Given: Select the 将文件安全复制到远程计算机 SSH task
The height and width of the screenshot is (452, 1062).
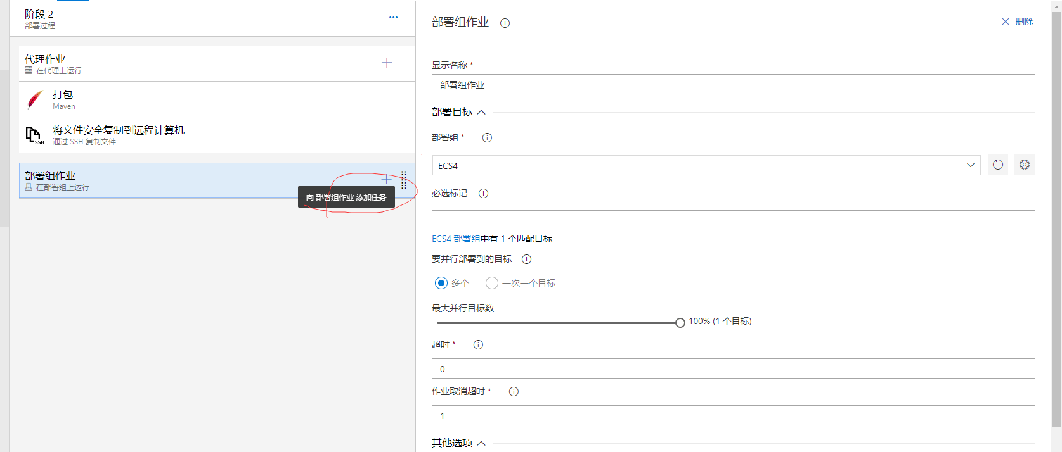Looking at the screenshot, I should (118, 135).
